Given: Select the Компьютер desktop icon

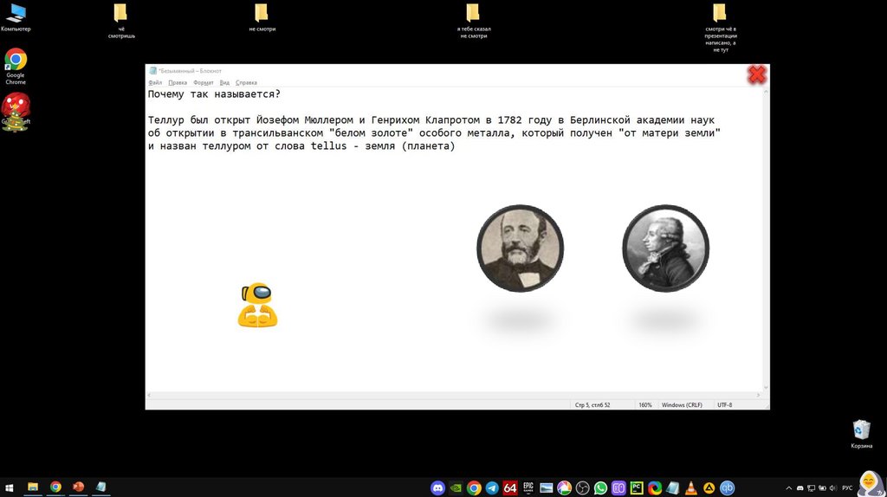Looking at the screenshot, I should click(16, 14).
